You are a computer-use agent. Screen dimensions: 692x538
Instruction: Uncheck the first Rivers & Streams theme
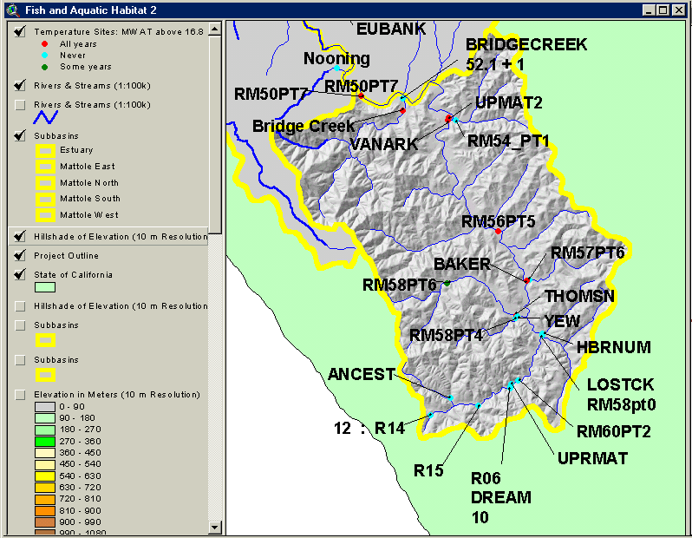tap(20, 86)
